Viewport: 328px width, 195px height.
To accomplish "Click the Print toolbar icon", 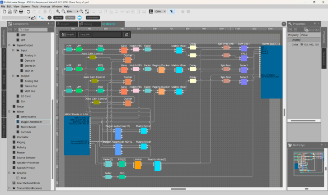I will pos(22,11).
